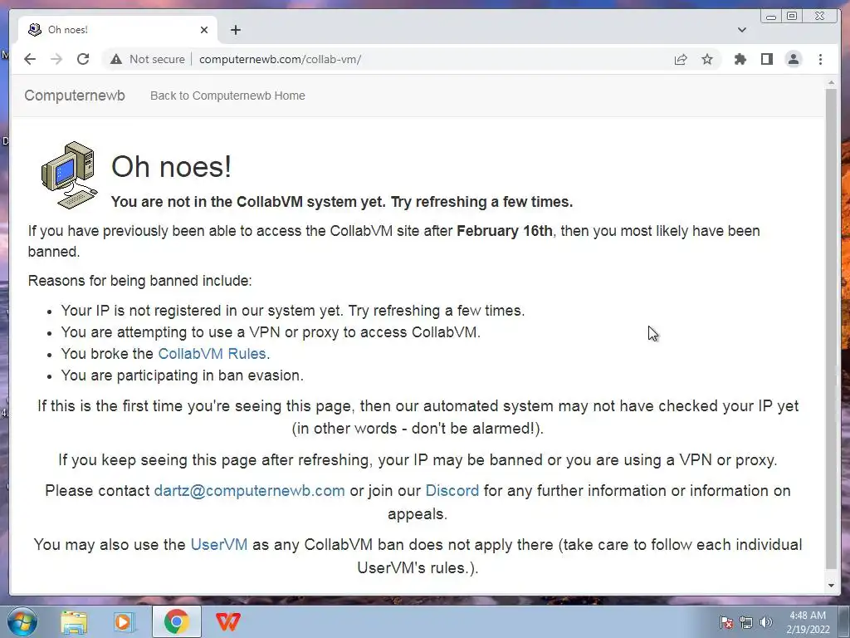Click the text 'February 16th'
Viewport: 850px width, 638px height.
[x=505, y=231]
